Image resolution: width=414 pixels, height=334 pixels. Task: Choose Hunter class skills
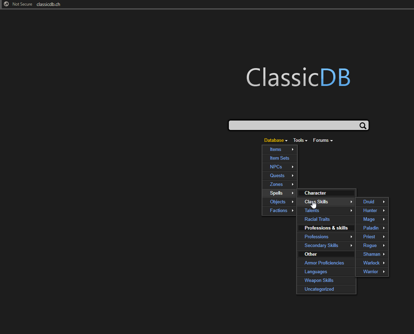372,210
